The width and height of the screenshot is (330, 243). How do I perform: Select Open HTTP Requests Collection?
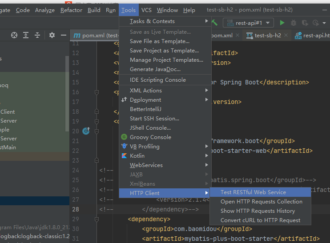pos(260,201)
